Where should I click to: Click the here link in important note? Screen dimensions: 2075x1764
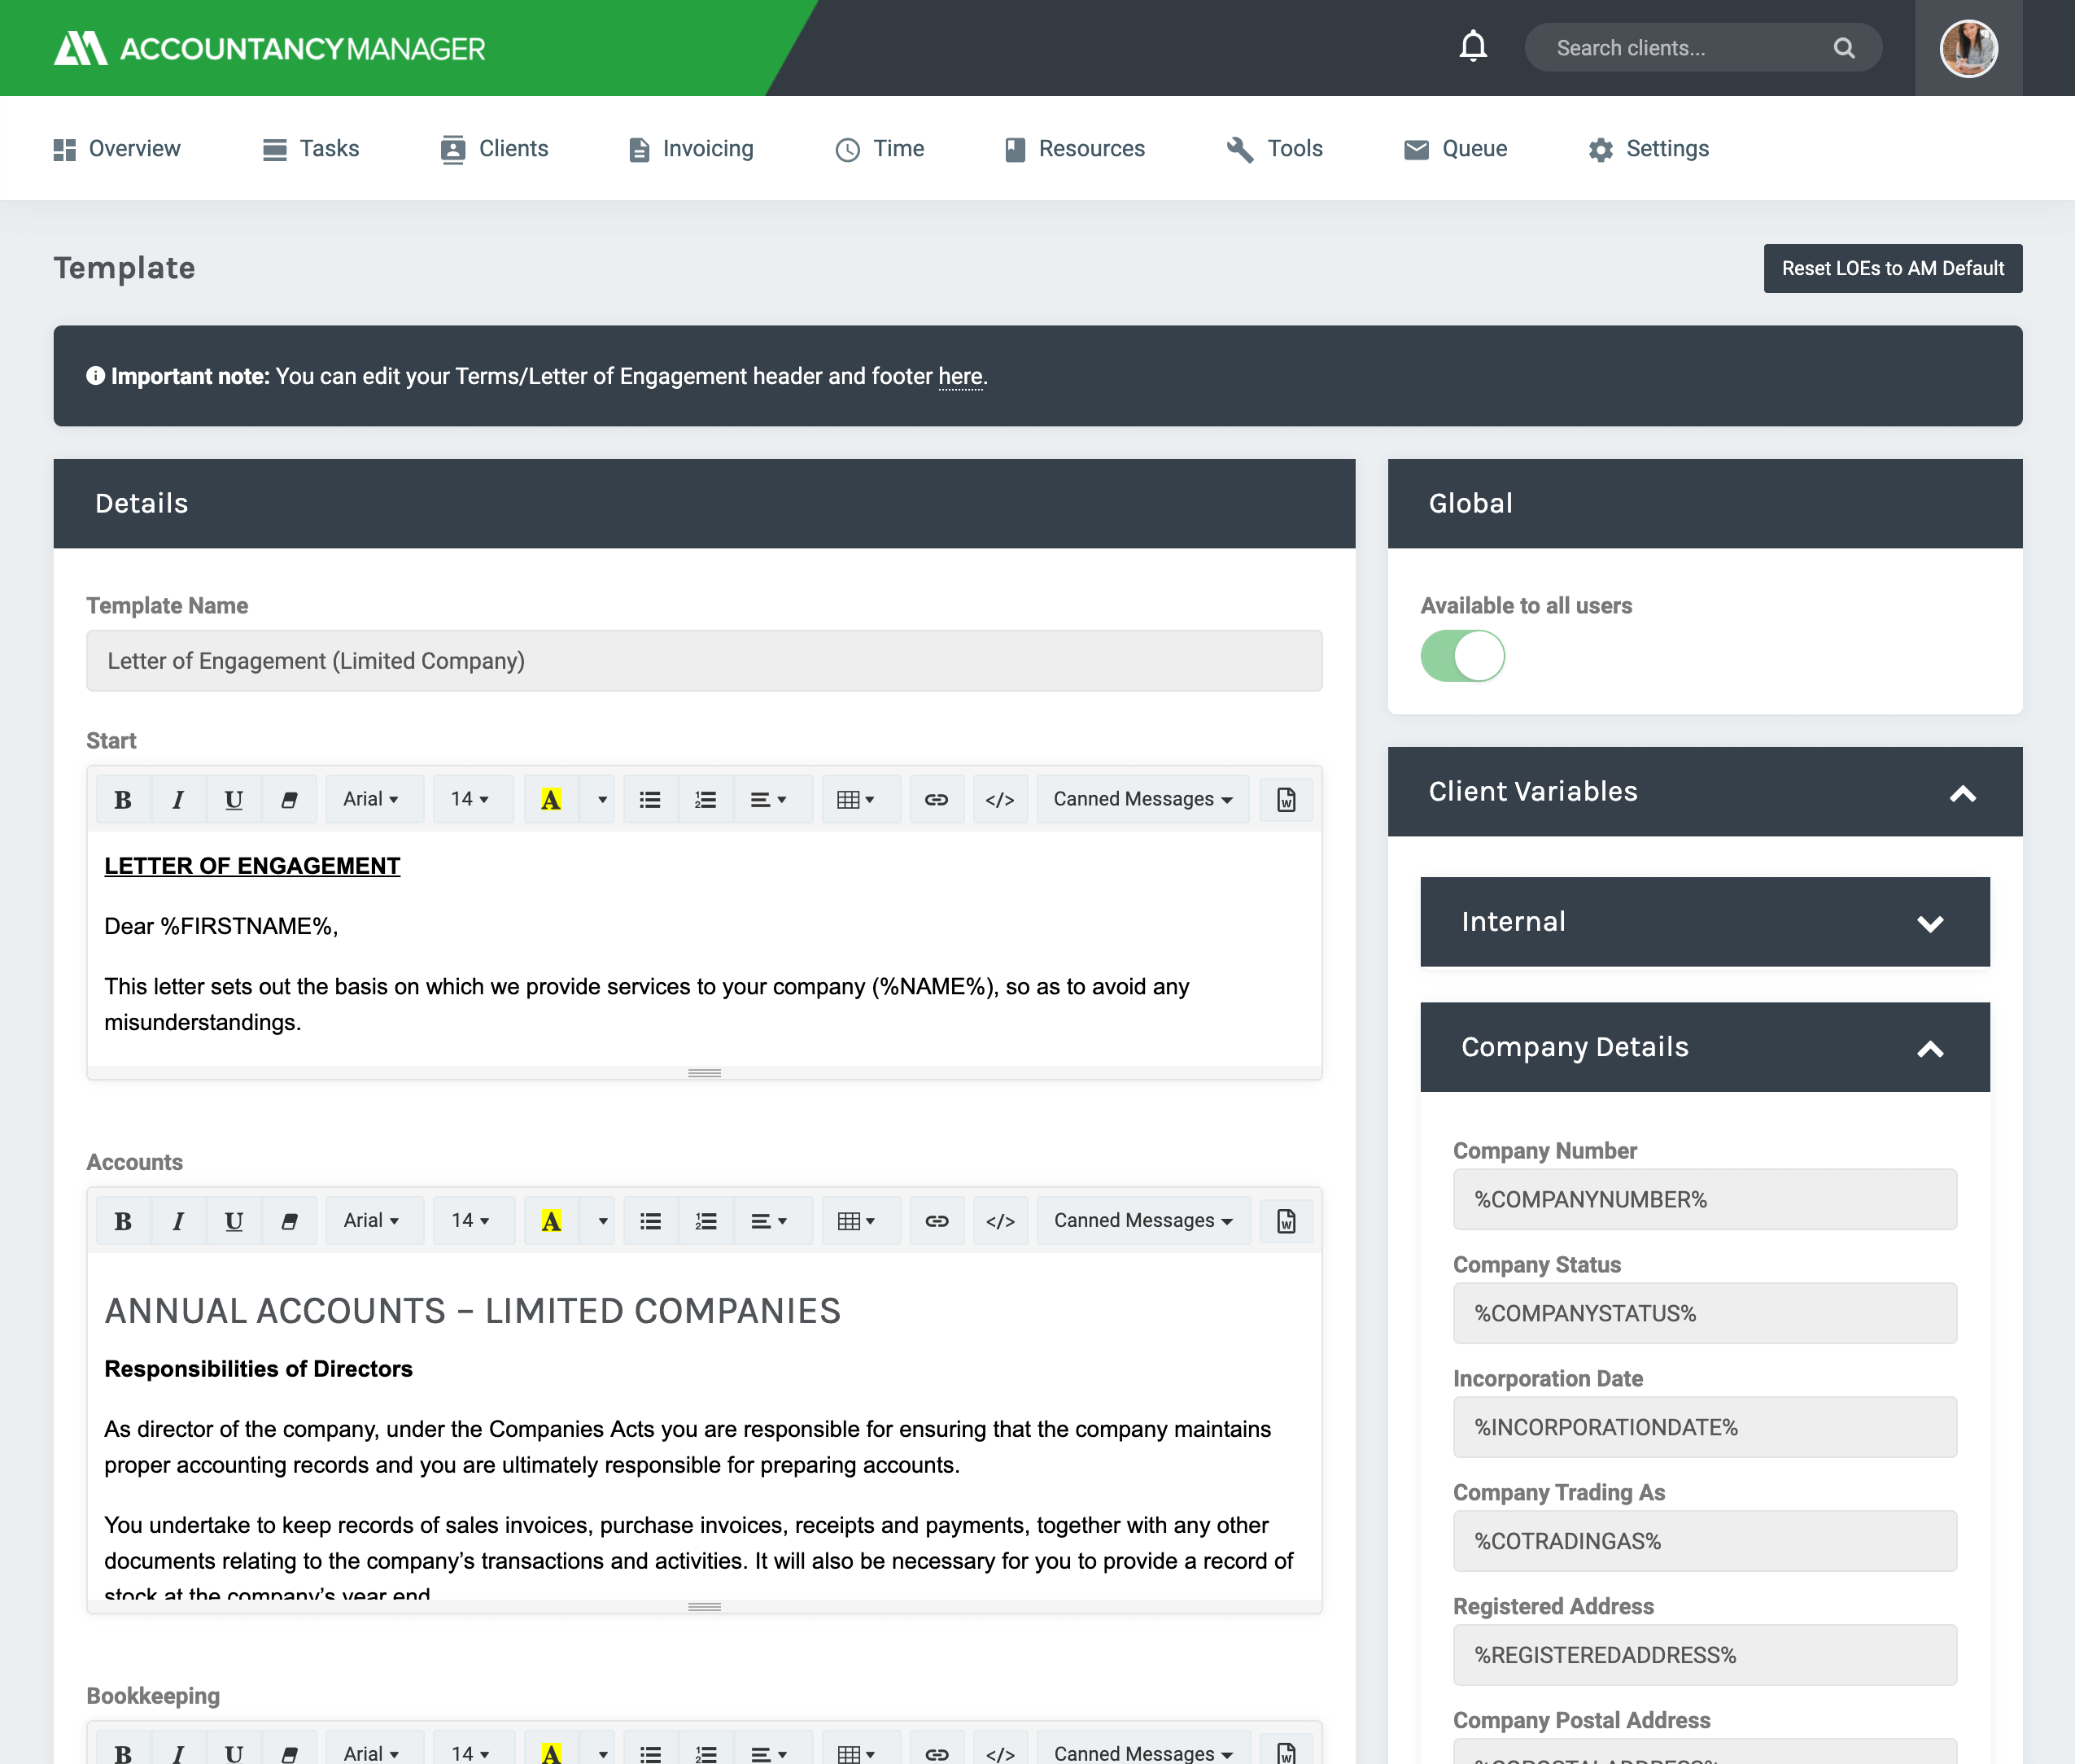point(959,376)
